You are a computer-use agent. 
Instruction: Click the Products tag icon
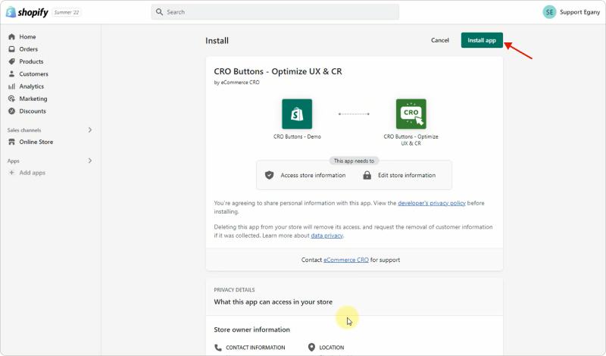(x=11, y=61)
